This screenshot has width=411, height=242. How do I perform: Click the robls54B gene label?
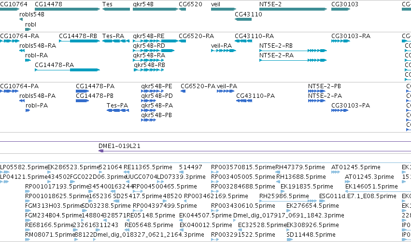coord(32,14)
